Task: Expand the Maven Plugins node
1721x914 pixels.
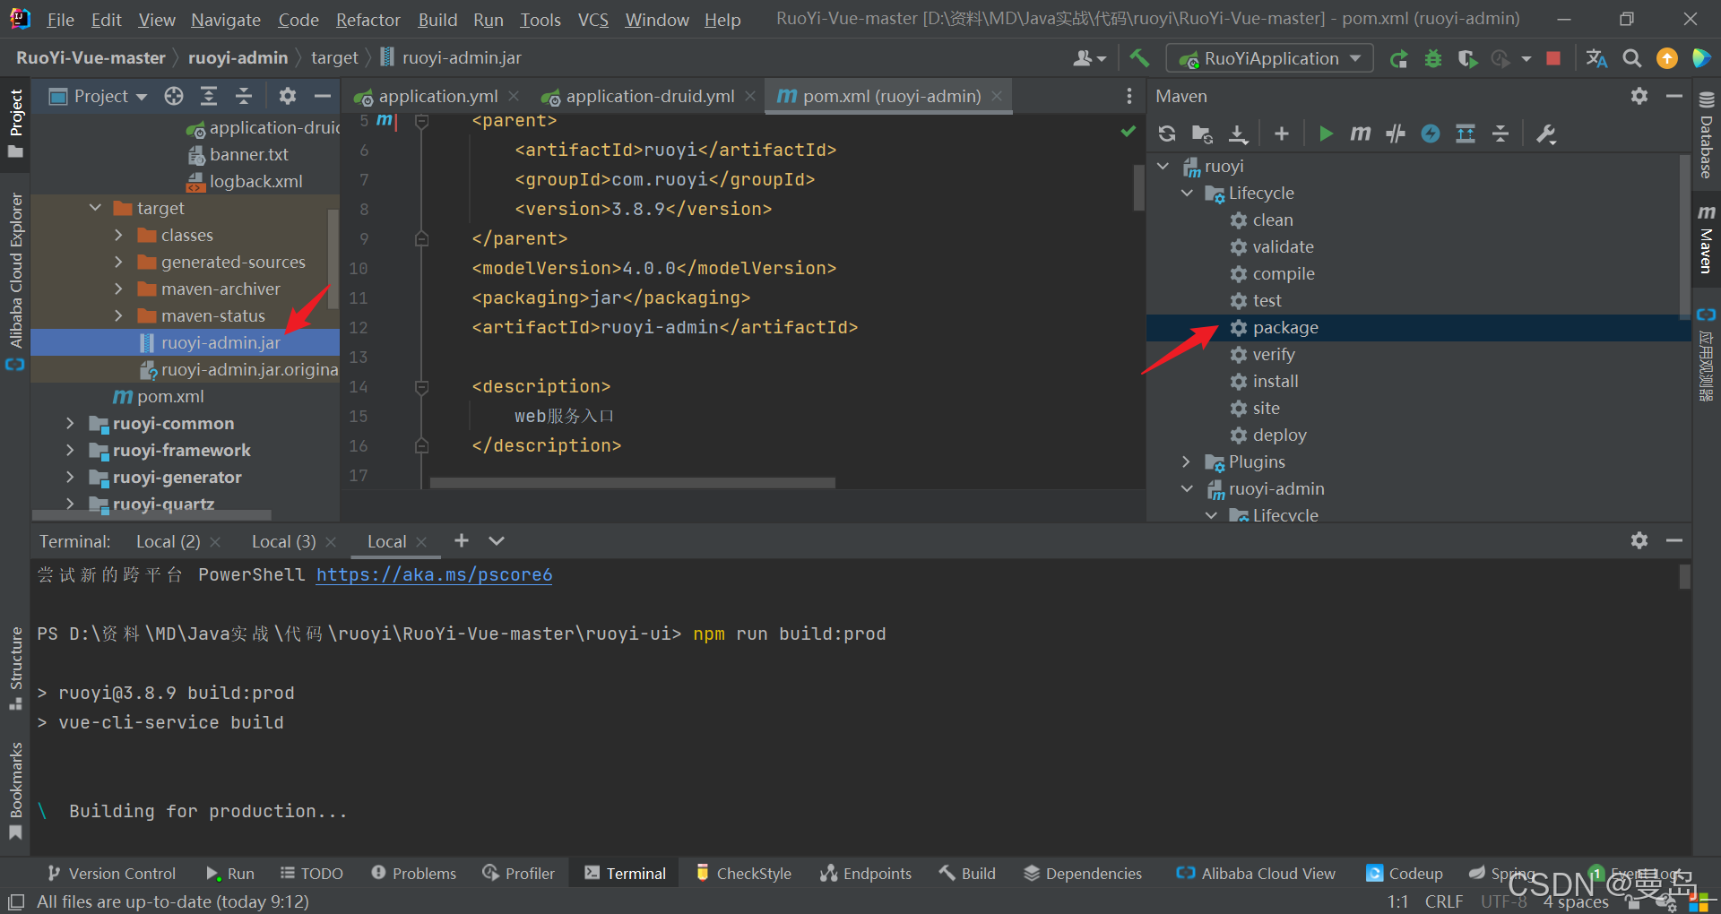Action: [x=1187, y=461]
